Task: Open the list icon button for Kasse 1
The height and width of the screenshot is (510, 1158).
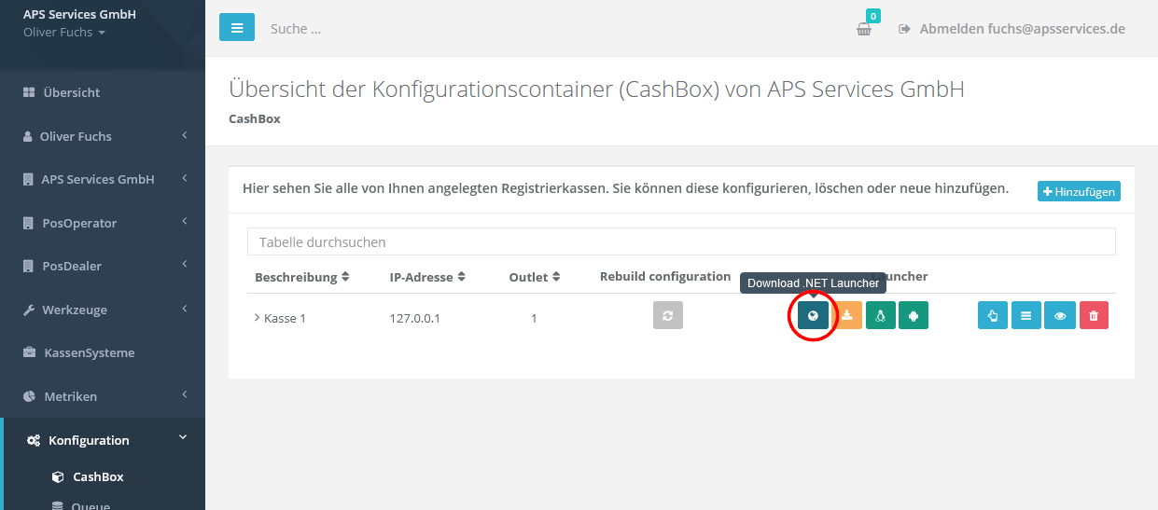Action: tap(1026, 316)
